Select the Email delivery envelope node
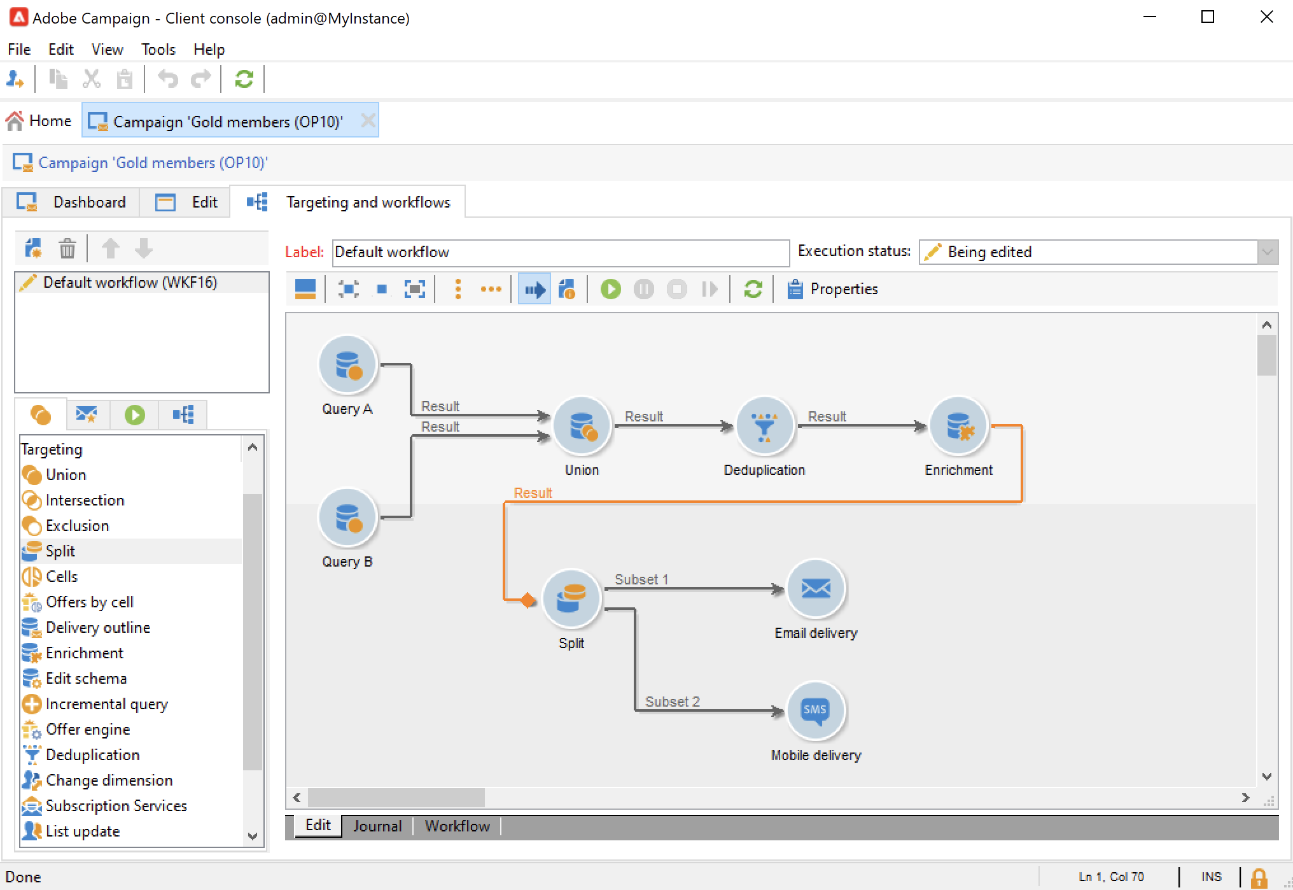The width and height of the screenshot is (1293, 890). pos(815,589)
